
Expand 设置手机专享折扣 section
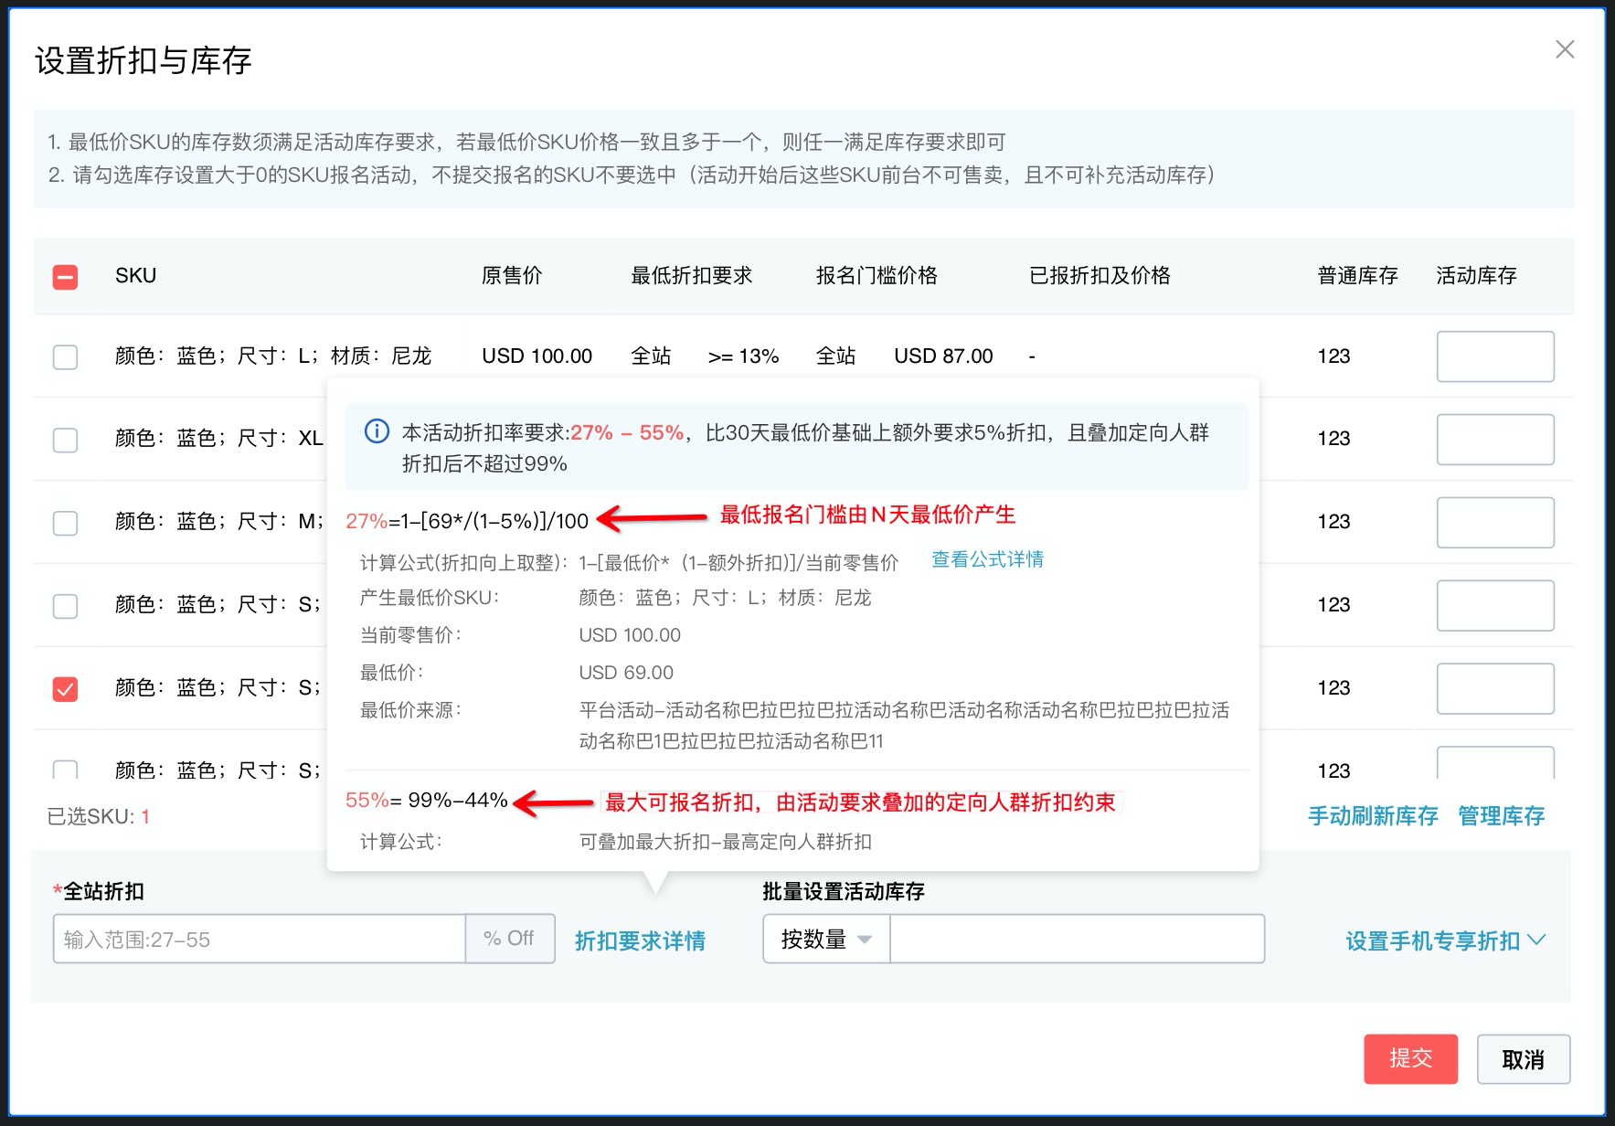point(1445,940)
